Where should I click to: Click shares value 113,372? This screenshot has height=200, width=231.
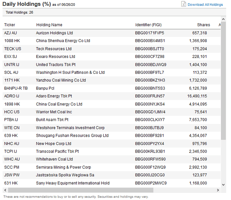tap(200, 72)
